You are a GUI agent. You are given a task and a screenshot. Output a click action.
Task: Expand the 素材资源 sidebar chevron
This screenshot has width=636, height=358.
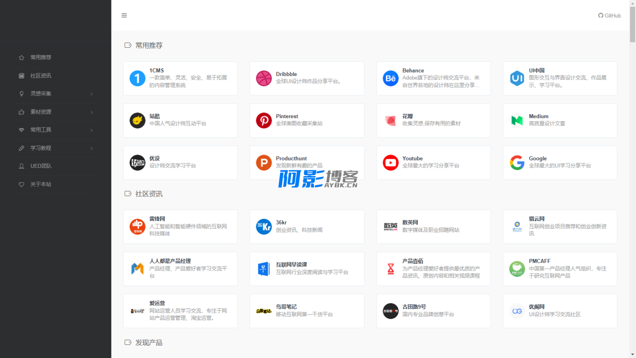tap(92, 112)
